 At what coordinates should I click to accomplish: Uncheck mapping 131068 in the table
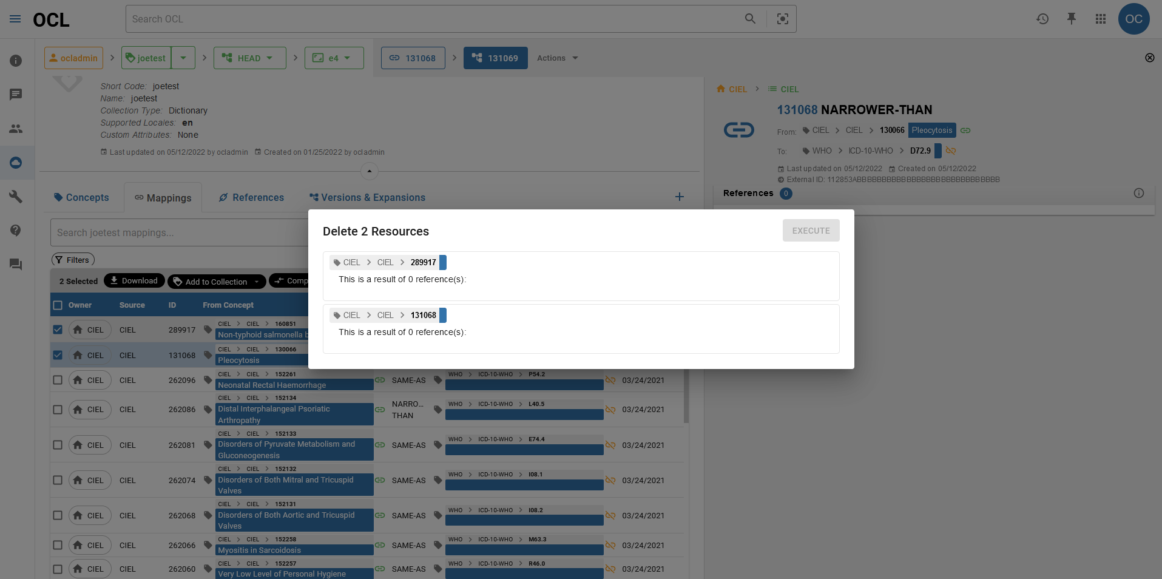[x=58, y=355]
